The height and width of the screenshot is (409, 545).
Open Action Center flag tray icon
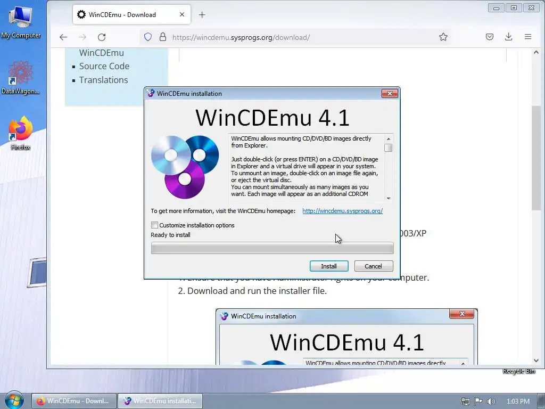click(478, 402)
